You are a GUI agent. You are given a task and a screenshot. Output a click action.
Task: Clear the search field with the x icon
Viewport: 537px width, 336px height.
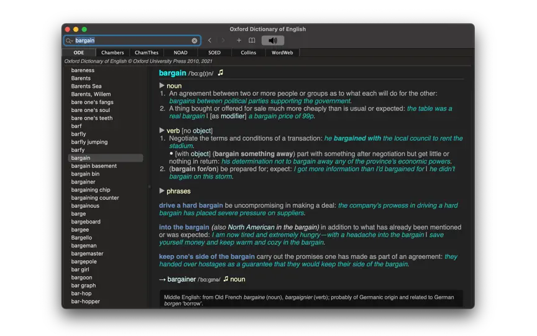(194, 40)
